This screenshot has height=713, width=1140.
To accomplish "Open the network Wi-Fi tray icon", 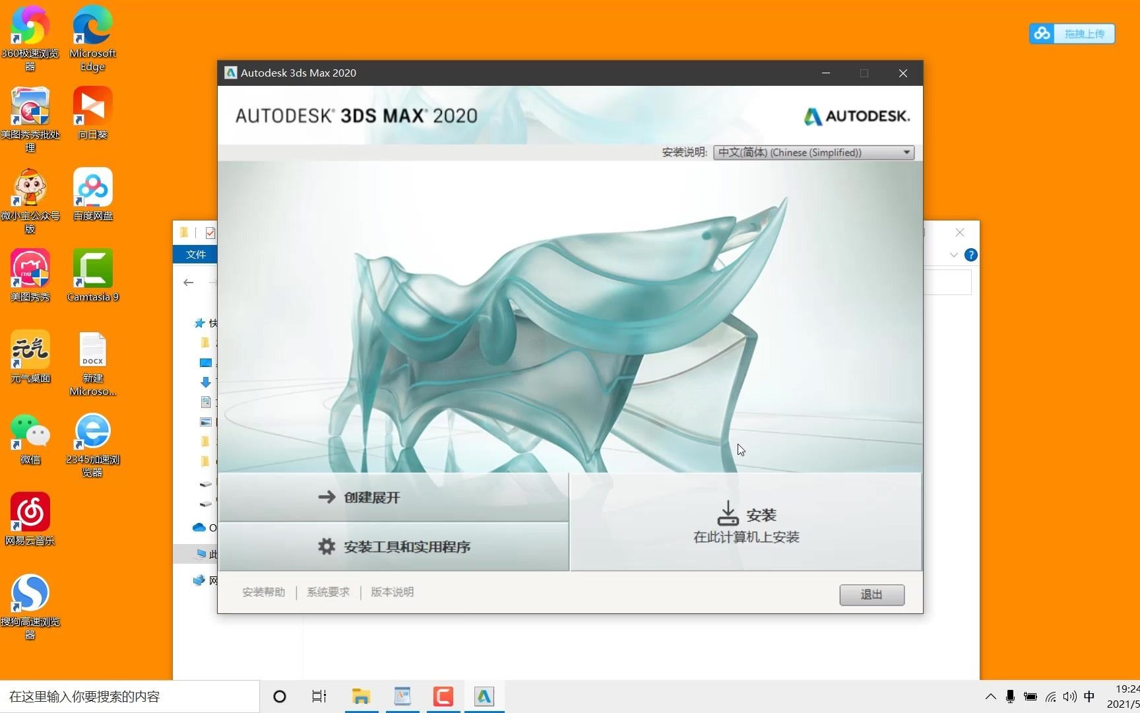I will [1050, 696].
